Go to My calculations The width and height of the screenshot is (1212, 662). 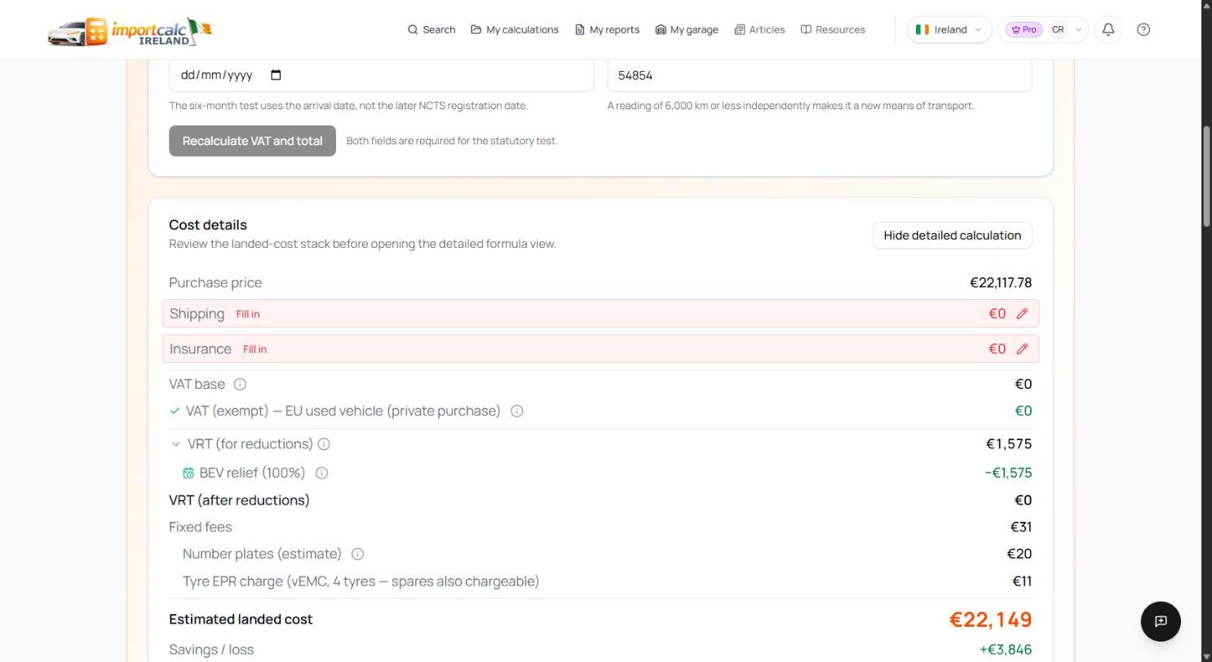(515, 29)
